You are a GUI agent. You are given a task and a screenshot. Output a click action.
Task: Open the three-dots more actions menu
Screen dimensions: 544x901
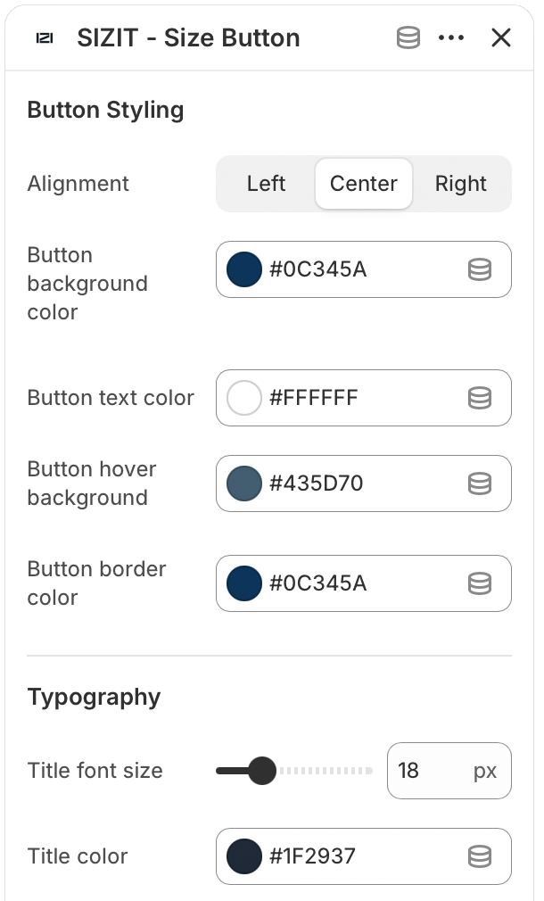452,38
